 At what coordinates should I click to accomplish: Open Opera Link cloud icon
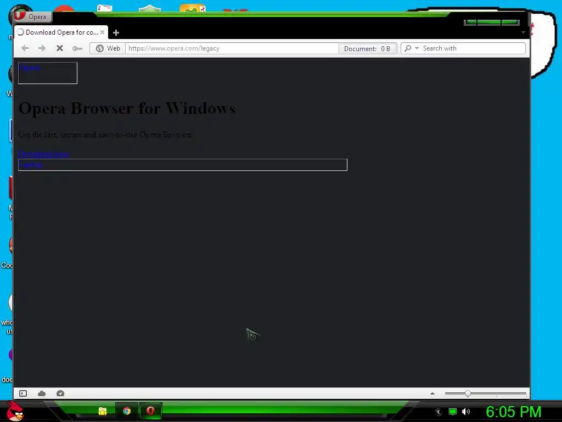click(x=42, y=393)
